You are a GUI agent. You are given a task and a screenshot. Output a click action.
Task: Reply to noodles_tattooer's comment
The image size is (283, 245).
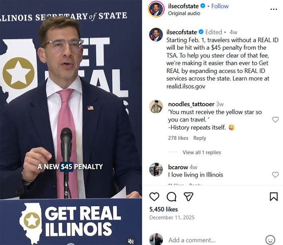point(200,138)
